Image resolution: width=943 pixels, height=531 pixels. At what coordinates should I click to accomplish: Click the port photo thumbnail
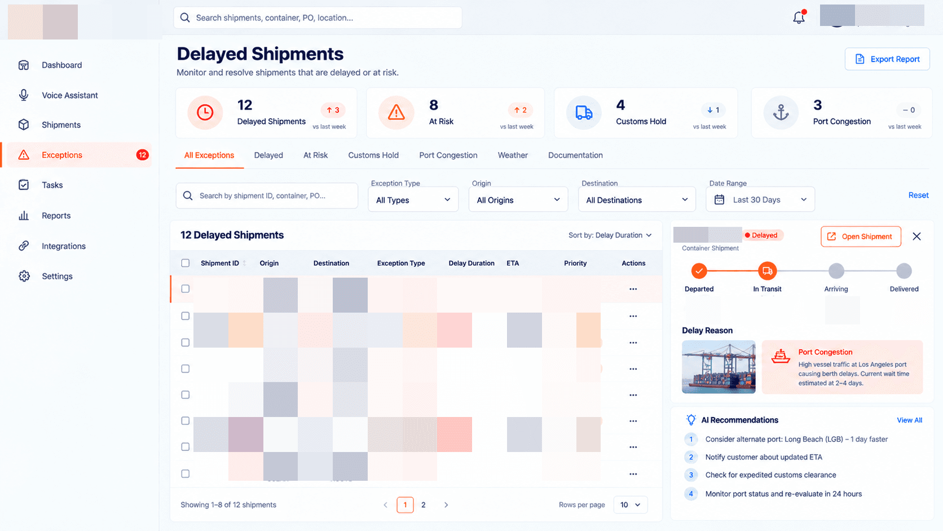[x=719, y=367]
